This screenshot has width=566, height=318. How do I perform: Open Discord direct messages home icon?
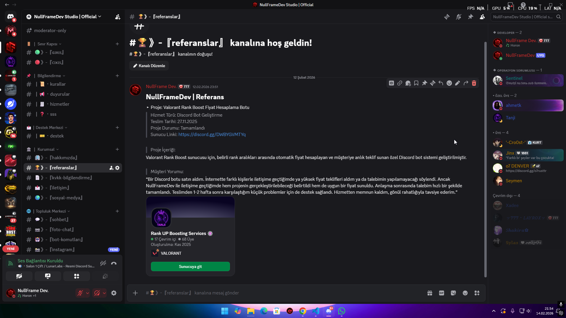[11, 17]
